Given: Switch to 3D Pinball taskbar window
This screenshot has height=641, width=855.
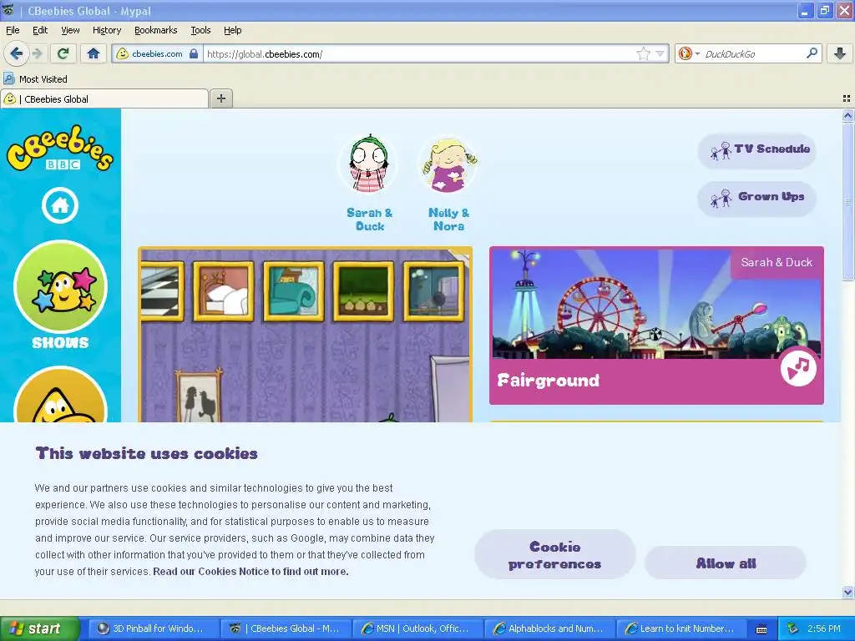Looking at the screenshot, I should (152, 628).
